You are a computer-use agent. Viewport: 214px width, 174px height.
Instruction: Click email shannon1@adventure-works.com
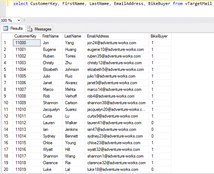(115, 156)
